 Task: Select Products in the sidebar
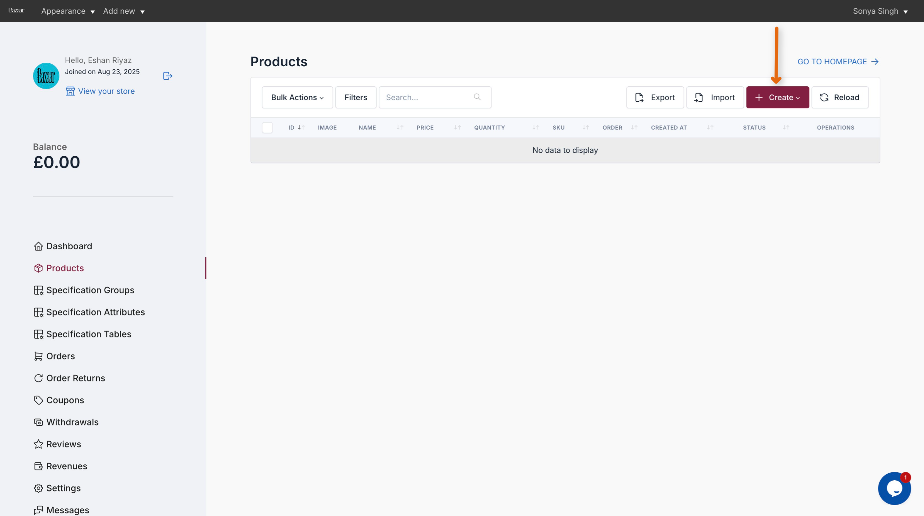(59, 268)
